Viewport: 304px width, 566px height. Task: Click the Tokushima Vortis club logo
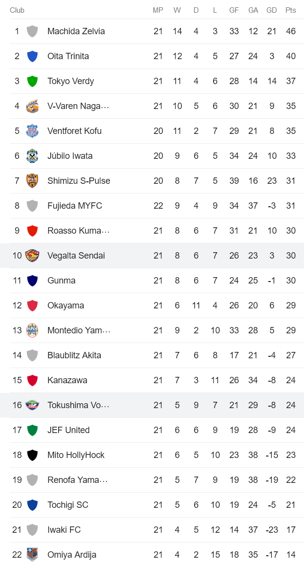click(x=32, y=405)
